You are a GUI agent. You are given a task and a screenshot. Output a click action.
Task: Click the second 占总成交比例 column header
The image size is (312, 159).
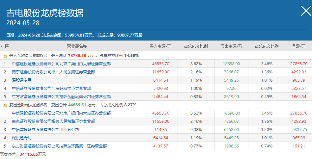[267, 46]
